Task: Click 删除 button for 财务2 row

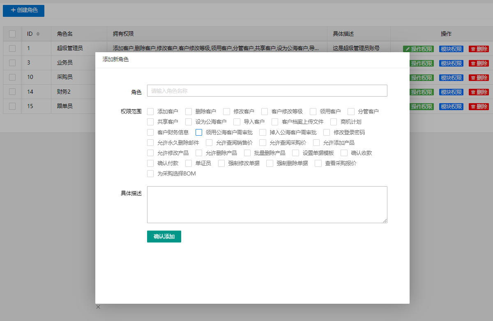Action: tap(479, 92)
